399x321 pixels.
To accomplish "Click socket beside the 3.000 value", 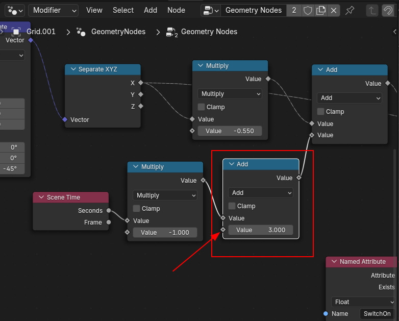I will click(223, 230).
